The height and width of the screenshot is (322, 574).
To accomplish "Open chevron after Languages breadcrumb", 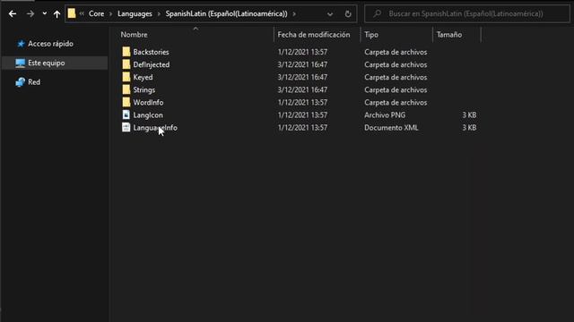I will click(x=159, y=14).
